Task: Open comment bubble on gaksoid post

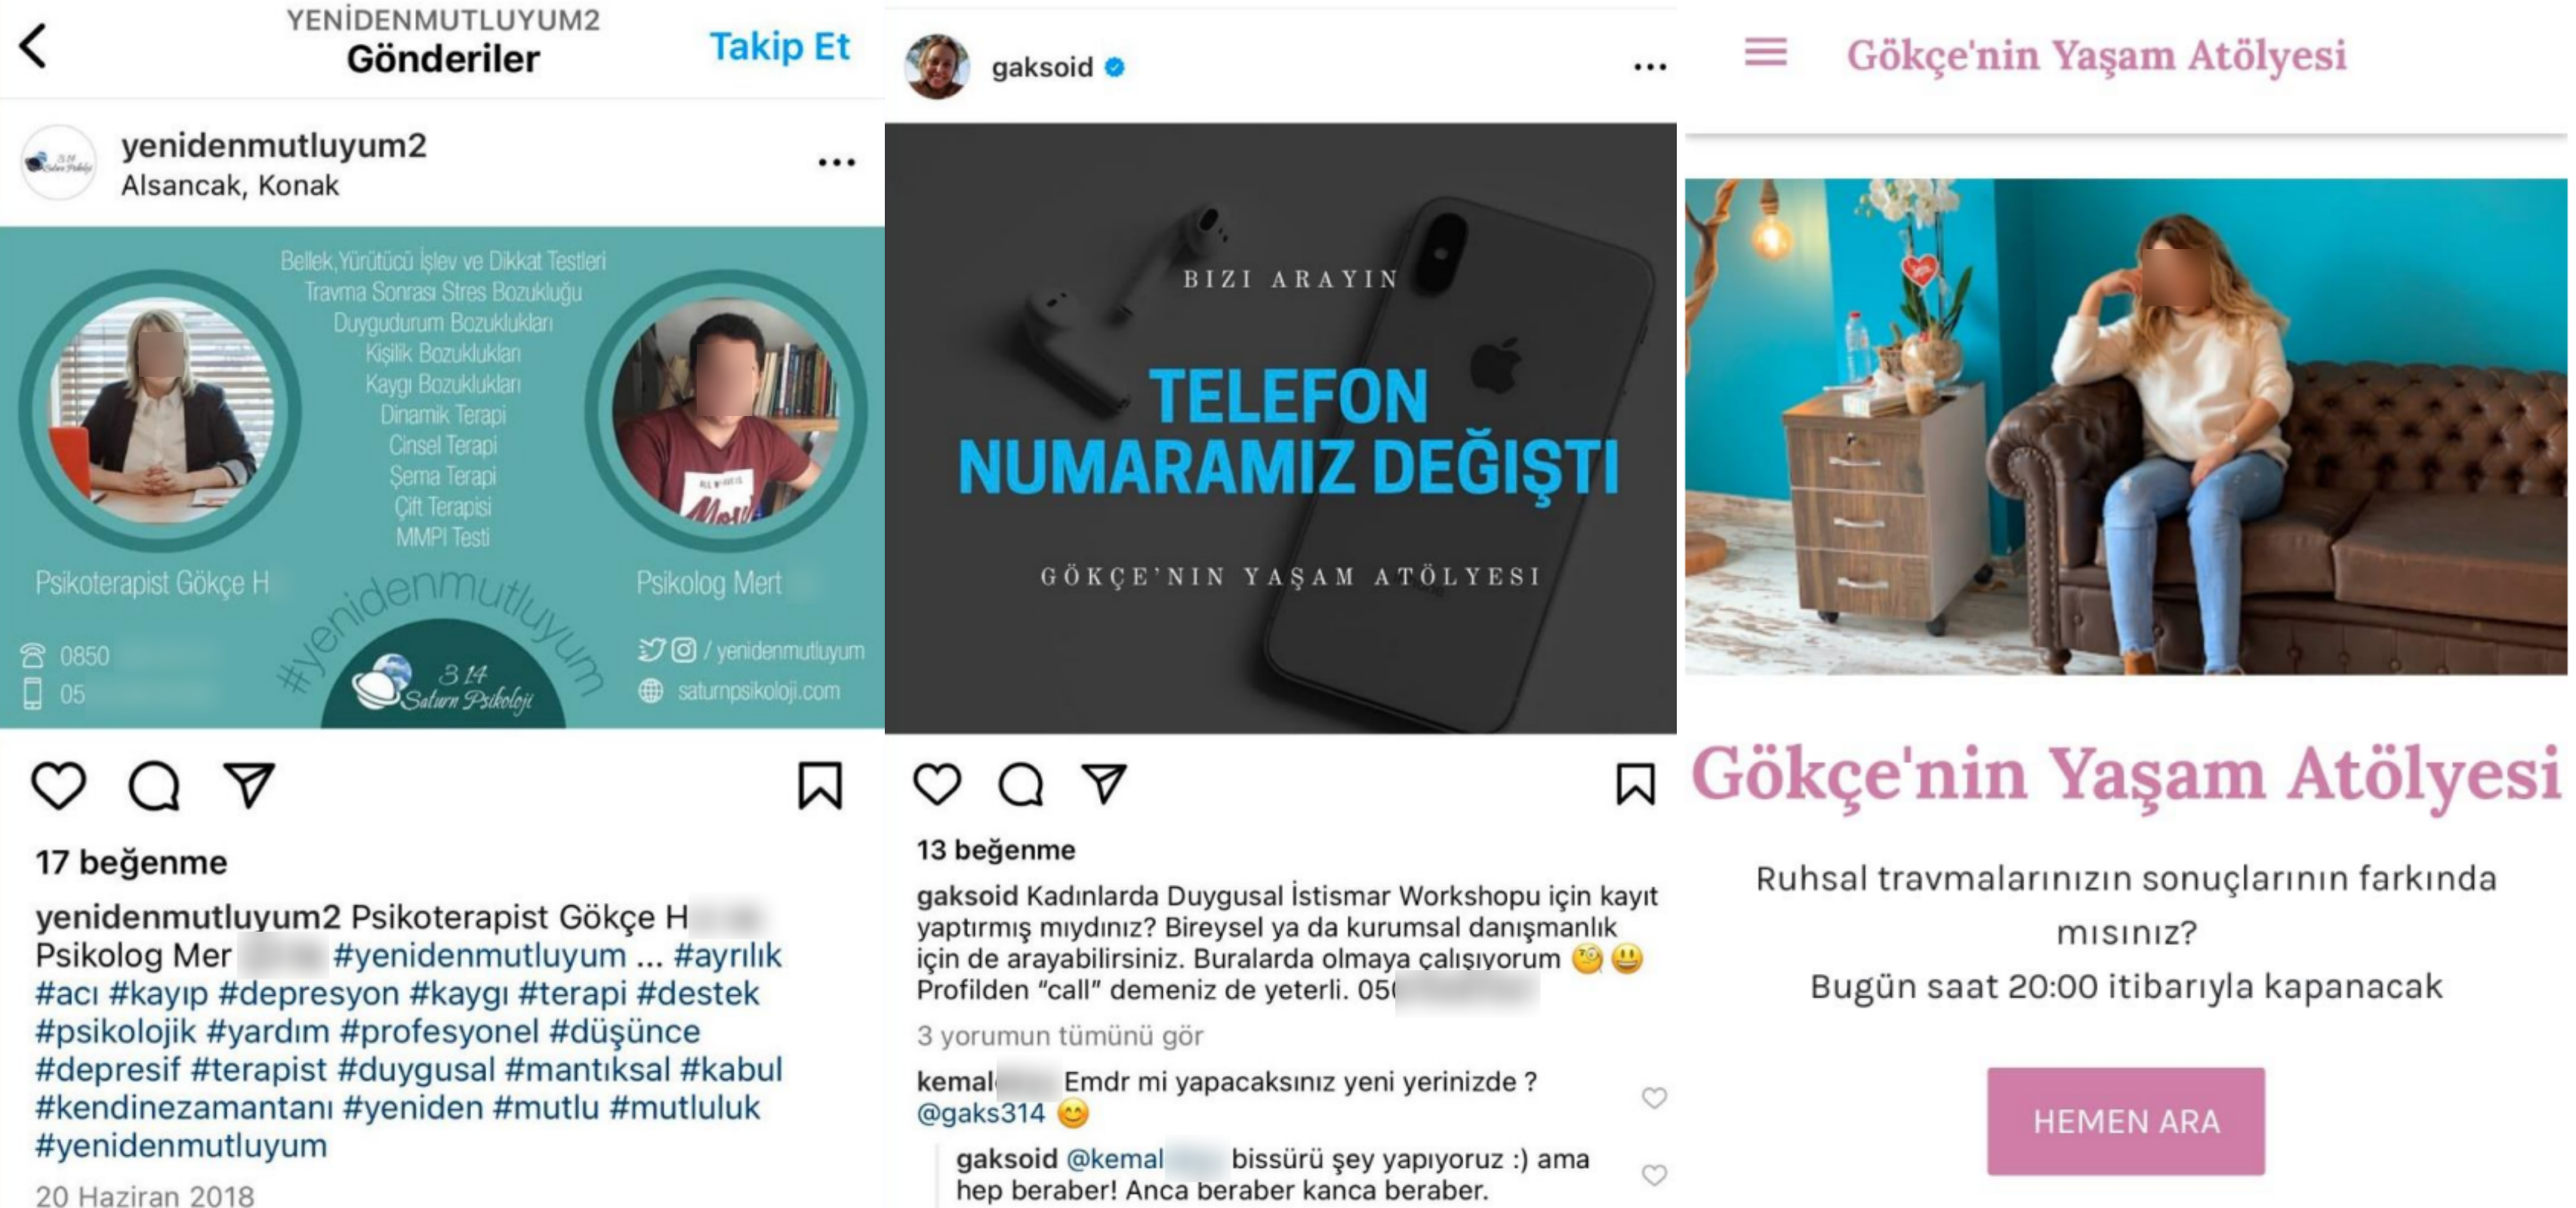Action: click(x=1021, y=783)
